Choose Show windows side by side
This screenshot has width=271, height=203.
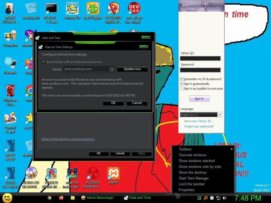[203, 167]
